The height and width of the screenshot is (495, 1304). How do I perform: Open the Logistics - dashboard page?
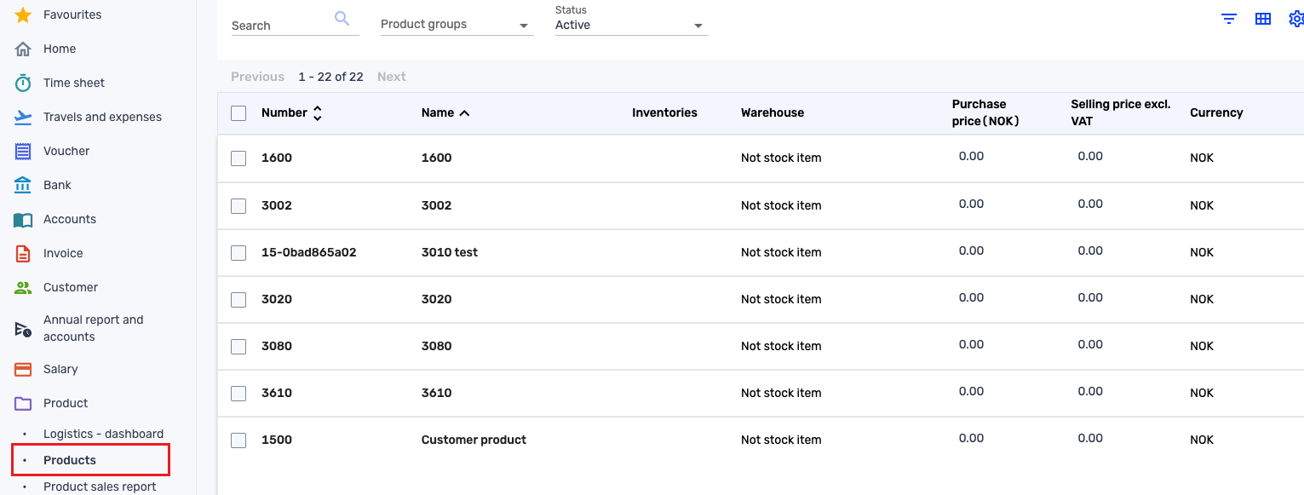click(103, 434)
